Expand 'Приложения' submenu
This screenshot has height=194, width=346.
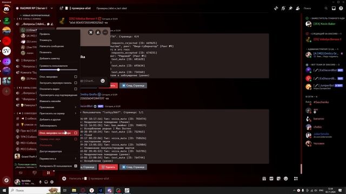pos(58,107)
